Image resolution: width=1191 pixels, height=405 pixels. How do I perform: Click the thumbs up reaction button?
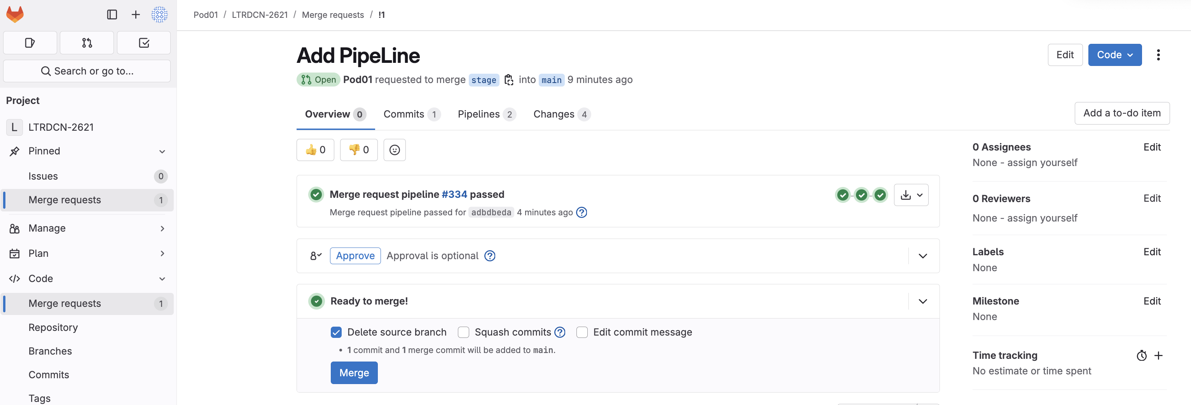point(315,150)
